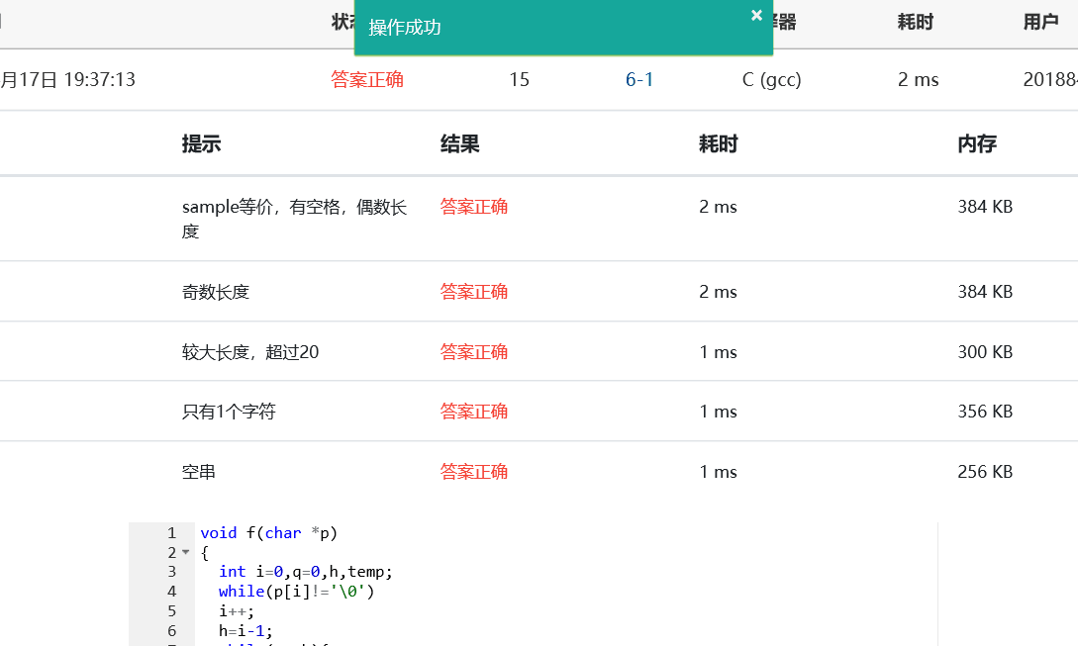Viewport: 1078px width, 646px height.
Task: Click the 1 ms value for 只有1个字符 case
Action: pos(718,412)
